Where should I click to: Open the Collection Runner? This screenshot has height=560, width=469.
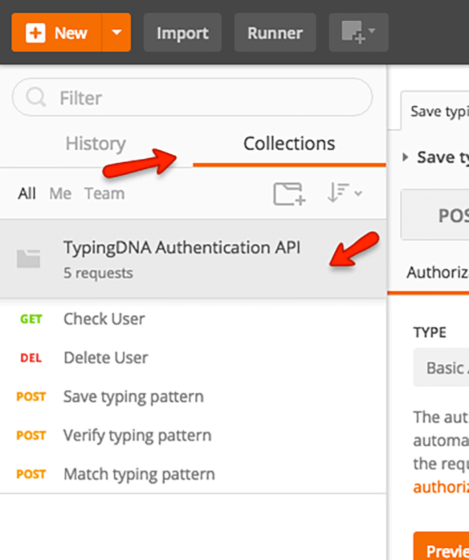[275, 33]
